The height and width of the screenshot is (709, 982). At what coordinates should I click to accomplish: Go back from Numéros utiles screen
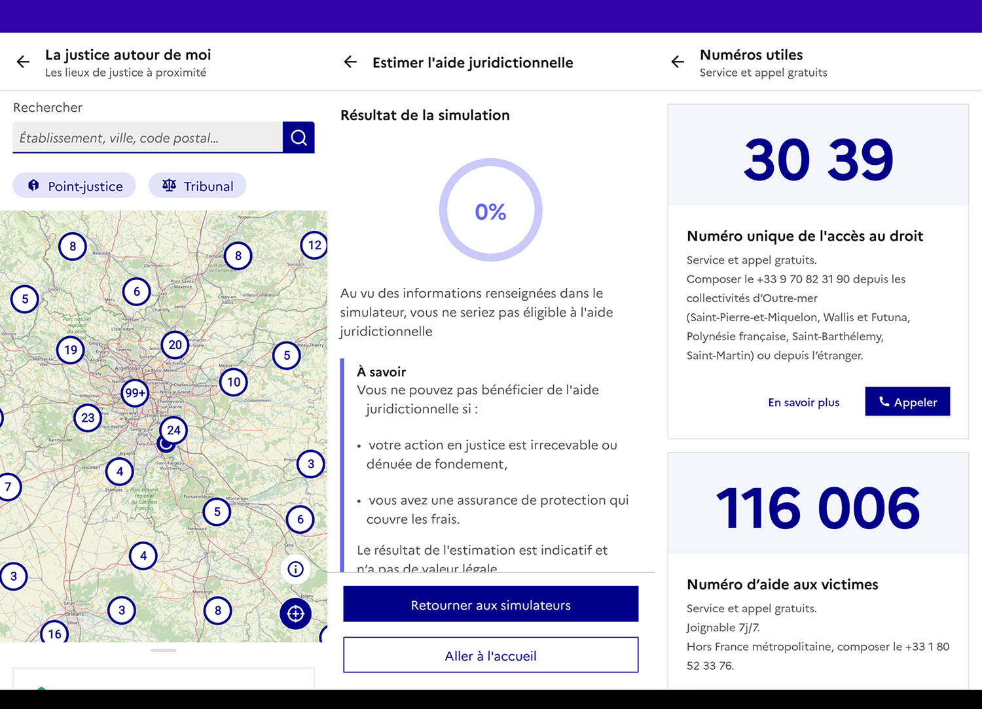(x=678, y=62)
